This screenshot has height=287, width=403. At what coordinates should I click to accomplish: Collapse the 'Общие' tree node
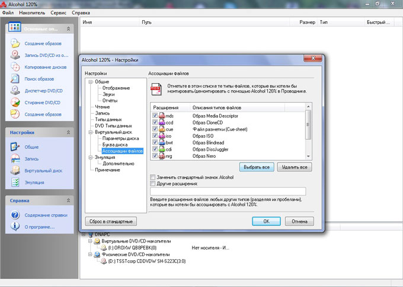tap(91, 82)
